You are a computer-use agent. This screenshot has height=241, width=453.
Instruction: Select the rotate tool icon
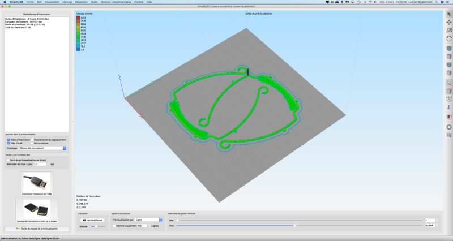[x=448, y=38]
